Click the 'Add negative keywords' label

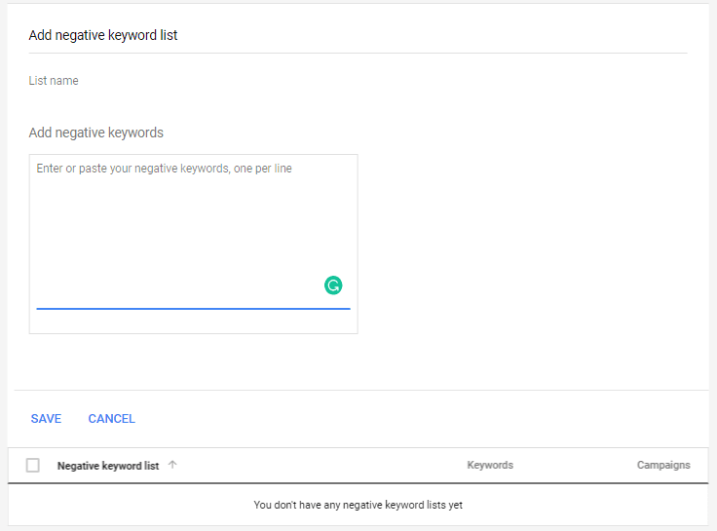click(96, 133)
